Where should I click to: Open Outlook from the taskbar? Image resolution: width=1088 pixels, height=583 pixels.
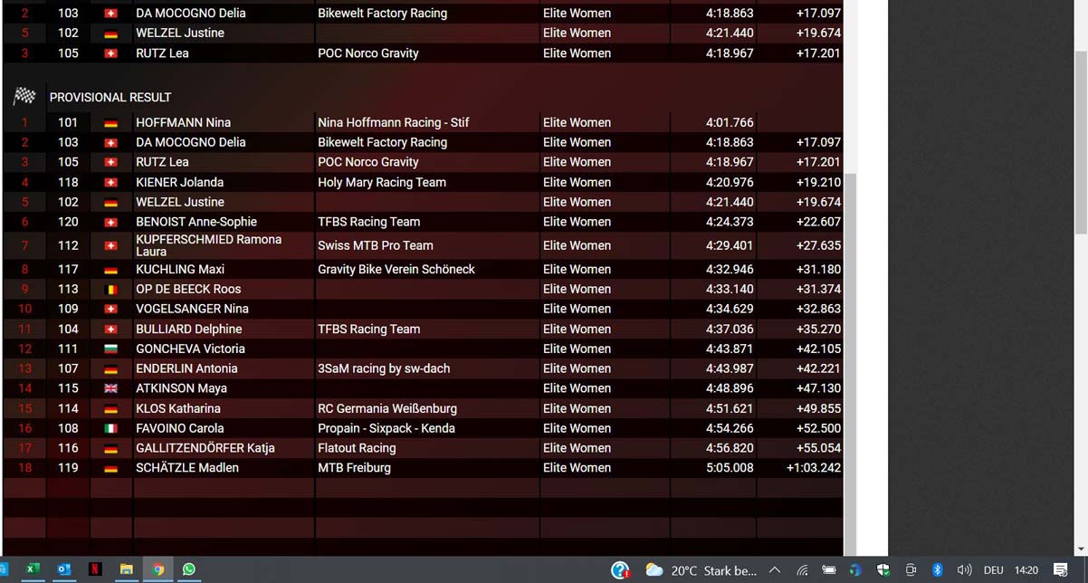(x=64, y=569)
